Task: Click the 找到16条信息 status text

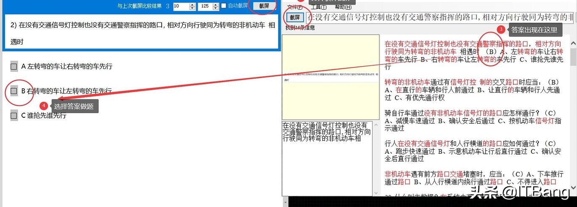Action: point(300,28)
